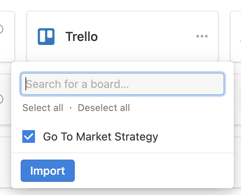Click the partial circle icon left of the search field

tap(1, 99)
